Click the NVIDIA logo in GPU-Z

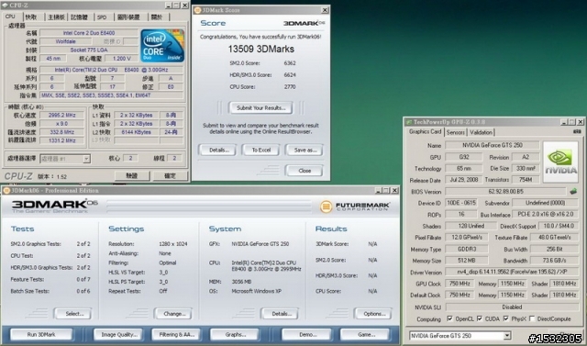[560, 162]
